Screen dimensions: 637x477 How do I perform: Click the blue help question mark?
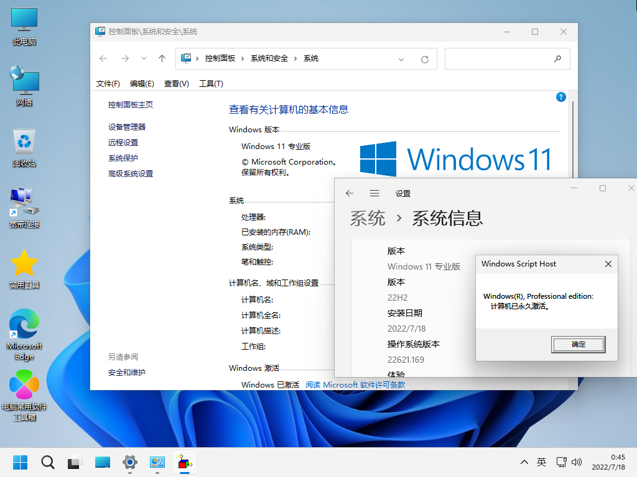(560, 97)
